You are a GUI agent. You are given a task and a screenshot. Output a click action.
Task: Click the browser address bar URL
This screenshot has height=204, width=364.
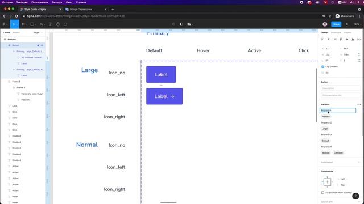coord(76,16)
